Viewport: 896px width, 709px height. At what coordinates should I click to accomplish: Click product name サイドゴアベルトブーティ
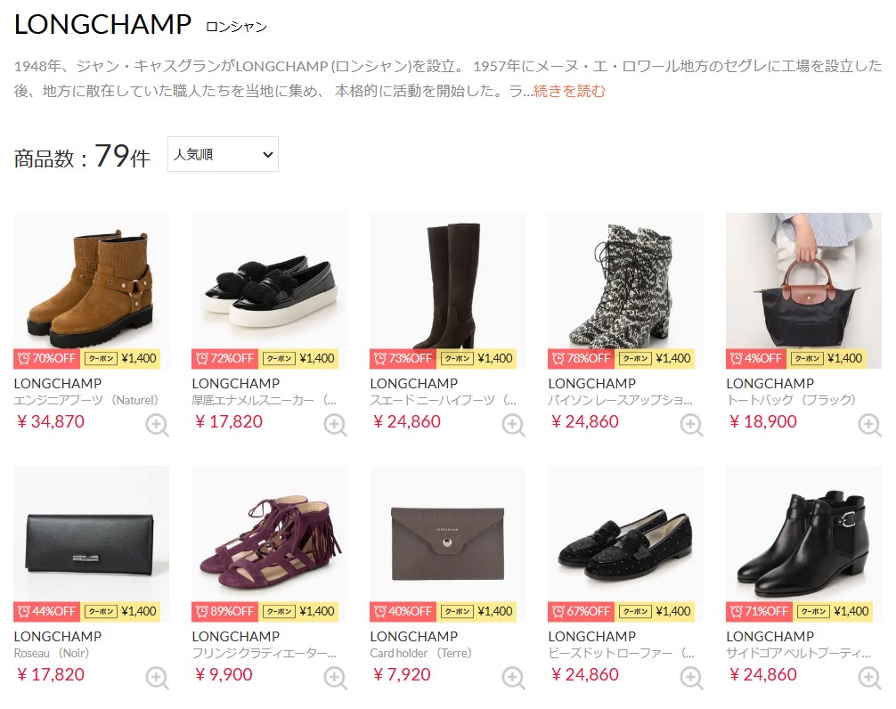click(798, 653)
